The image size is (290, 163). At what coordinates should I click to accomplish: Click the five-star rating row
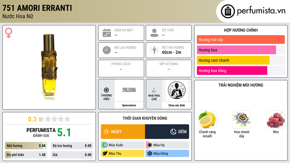pos(55,119)
